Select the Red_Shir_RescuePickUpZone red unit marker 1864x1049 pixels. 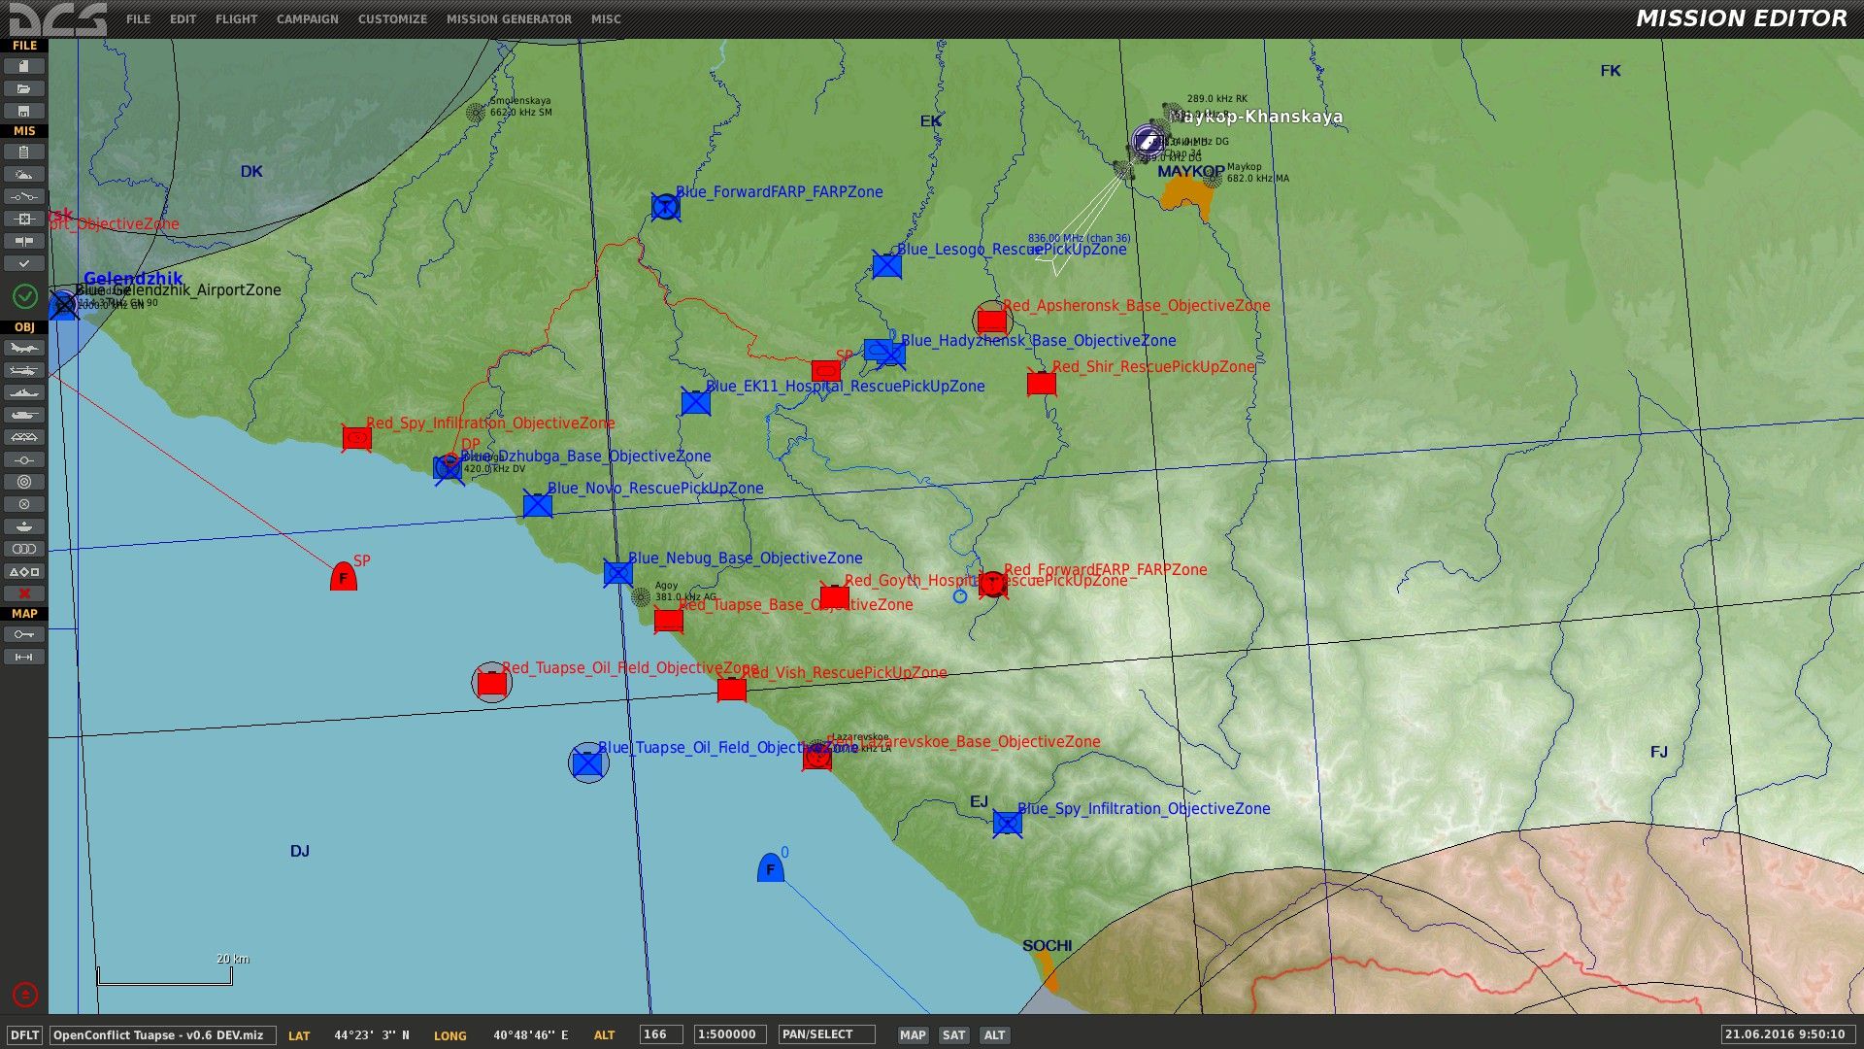tap(1042, 384)
